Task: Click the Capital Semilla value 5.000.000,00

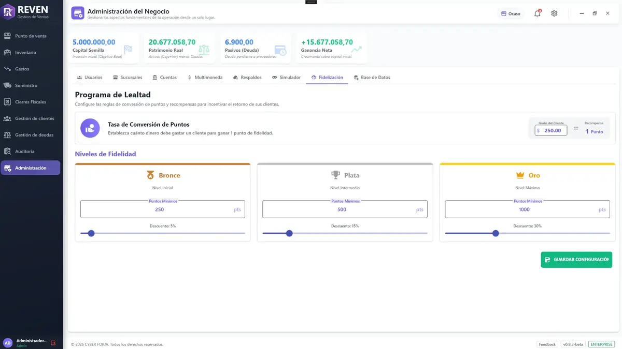Action: click(x=94, y=42)
